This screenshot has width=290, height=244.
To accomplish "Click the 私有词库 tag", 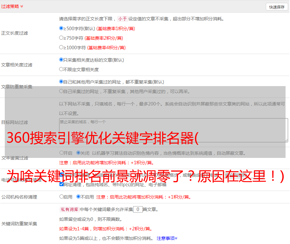I will pos(70,209).
